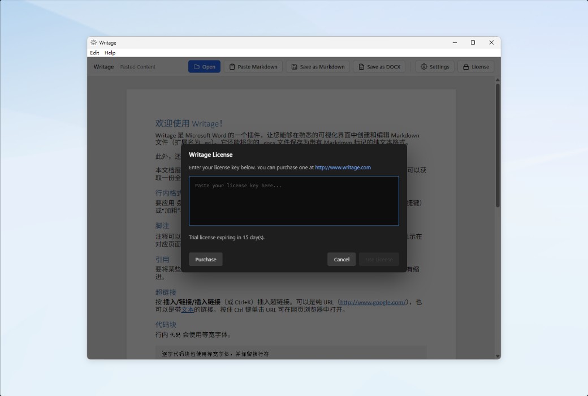Screen dimensions: 588x396
Task: Open the Help menu
Action: pos(109,53)
